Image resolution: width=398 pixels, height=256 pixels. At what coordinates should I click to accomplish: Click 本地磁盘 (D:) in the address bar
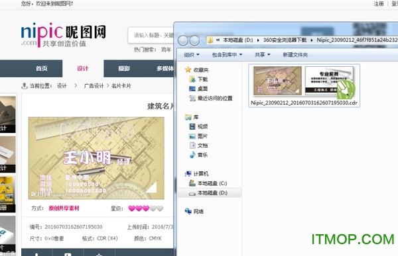(x=238, y=40)
